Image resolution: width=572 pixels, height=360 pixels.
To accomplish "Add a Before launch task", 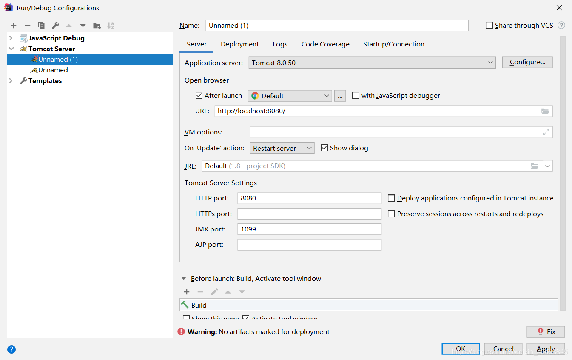I will [x=187, y=292].
